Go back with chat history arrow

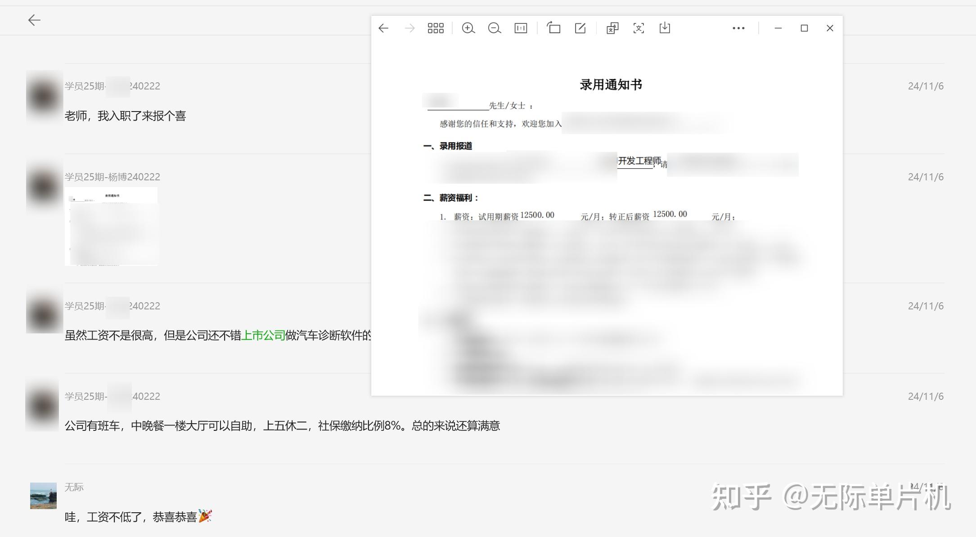pyautogui.click(x=34, y=20)
